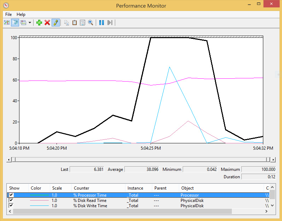Viewport: 282px width, 221px height.
Task: Open the Change Graph Type dropdown arrow
Action: coord(30,23)
